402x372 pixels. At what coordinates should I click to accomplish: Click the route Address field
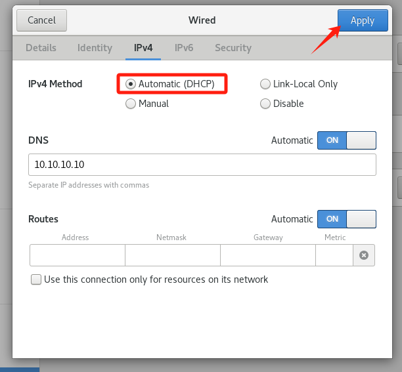[x=77, y=255]
